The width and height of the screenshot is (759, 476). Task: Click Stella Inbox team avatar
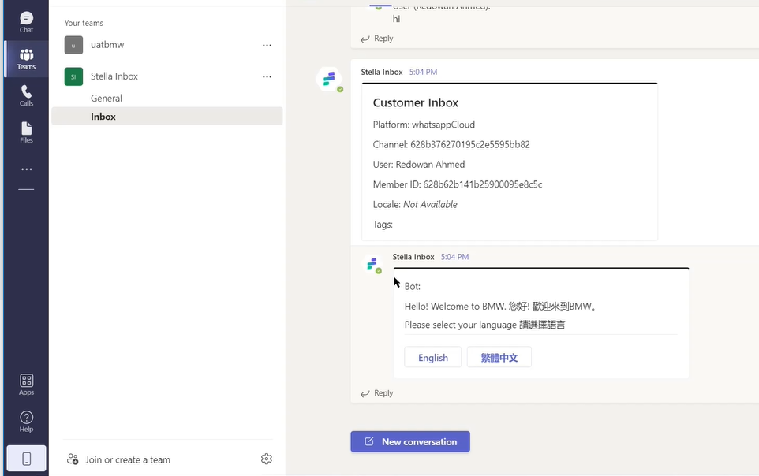tap(73, 76)
